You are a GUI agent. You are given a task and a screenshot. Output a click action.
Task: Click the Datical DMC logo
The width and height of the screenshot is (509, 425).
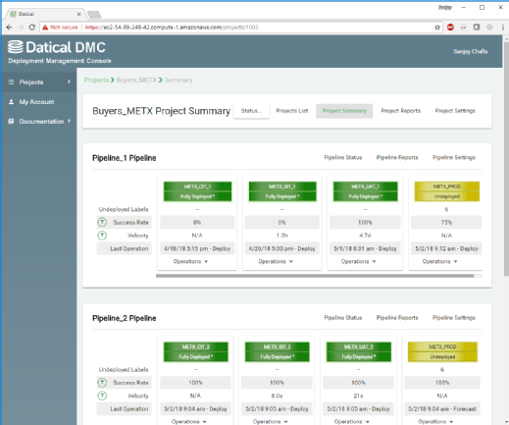click(x=57, y=47)
